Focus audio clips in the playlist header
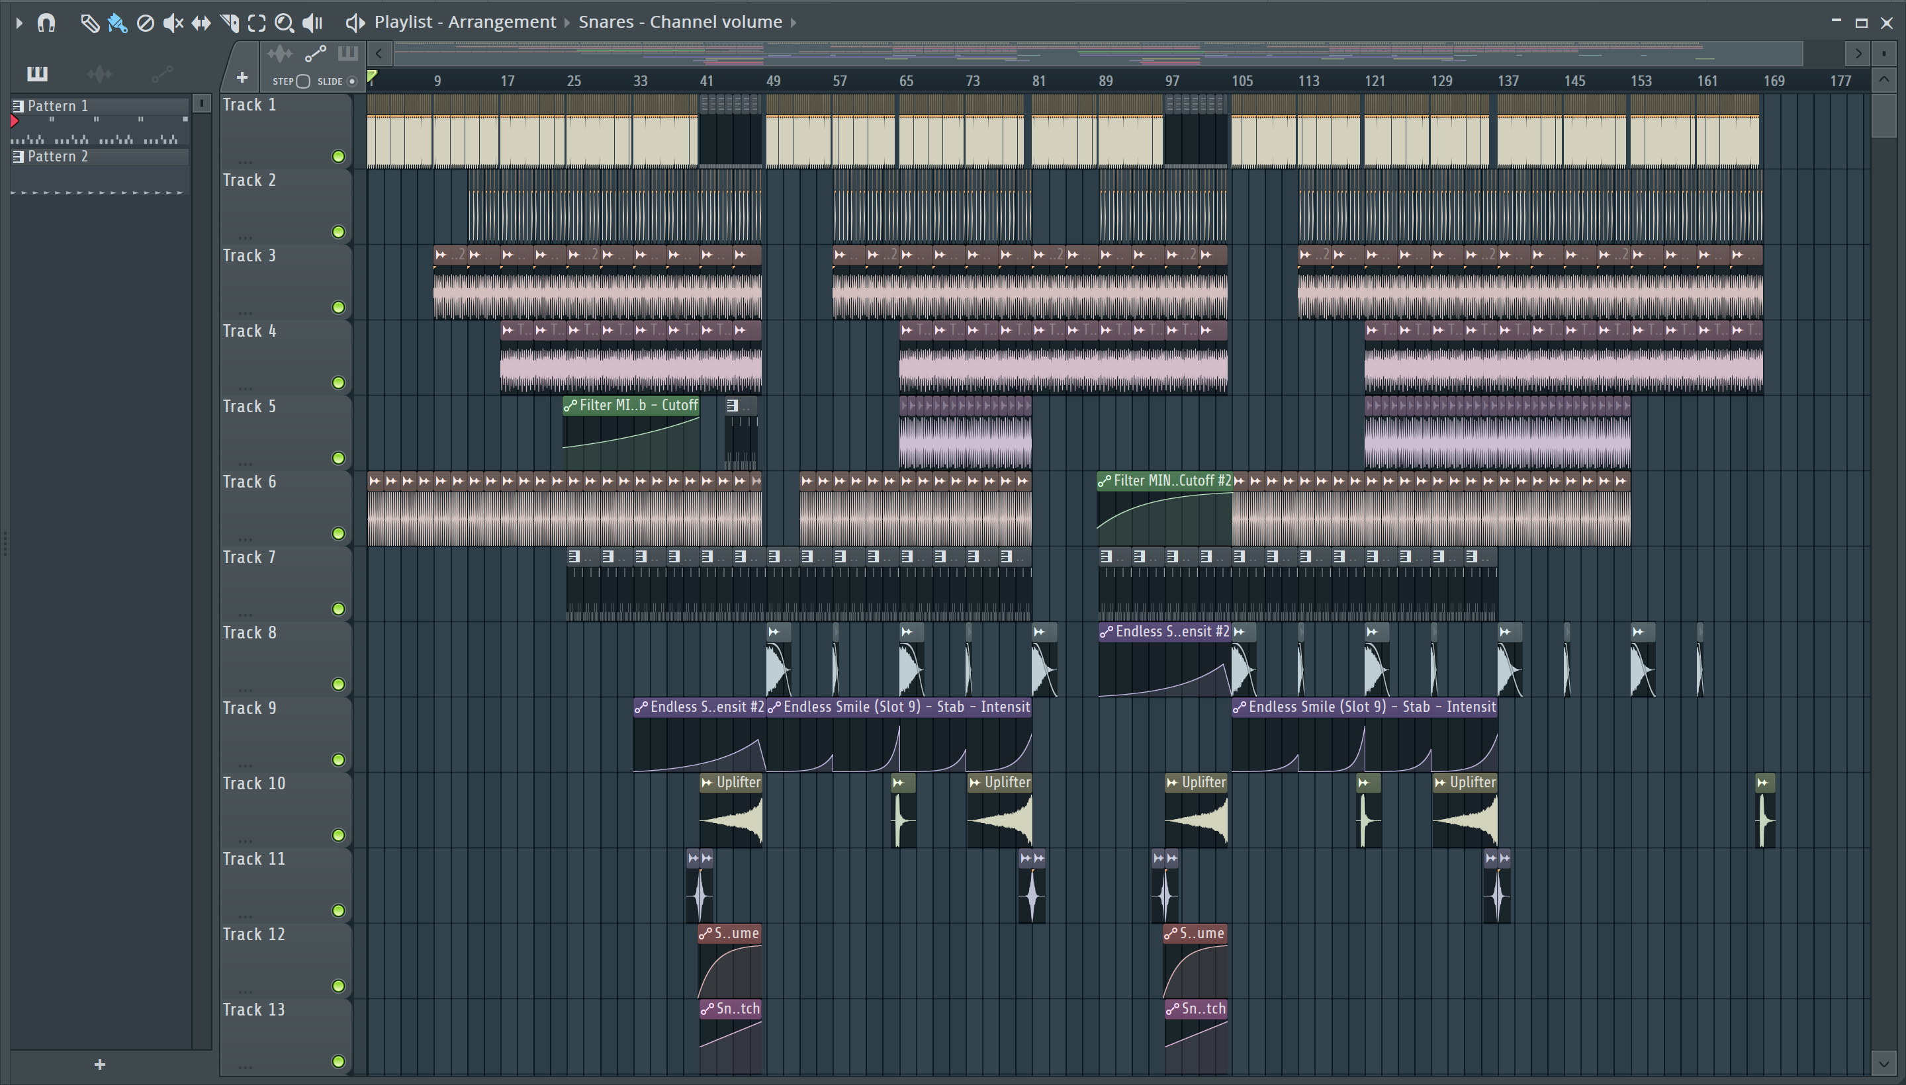Viewport: 1906px width, 1085px height. point(280,53)
